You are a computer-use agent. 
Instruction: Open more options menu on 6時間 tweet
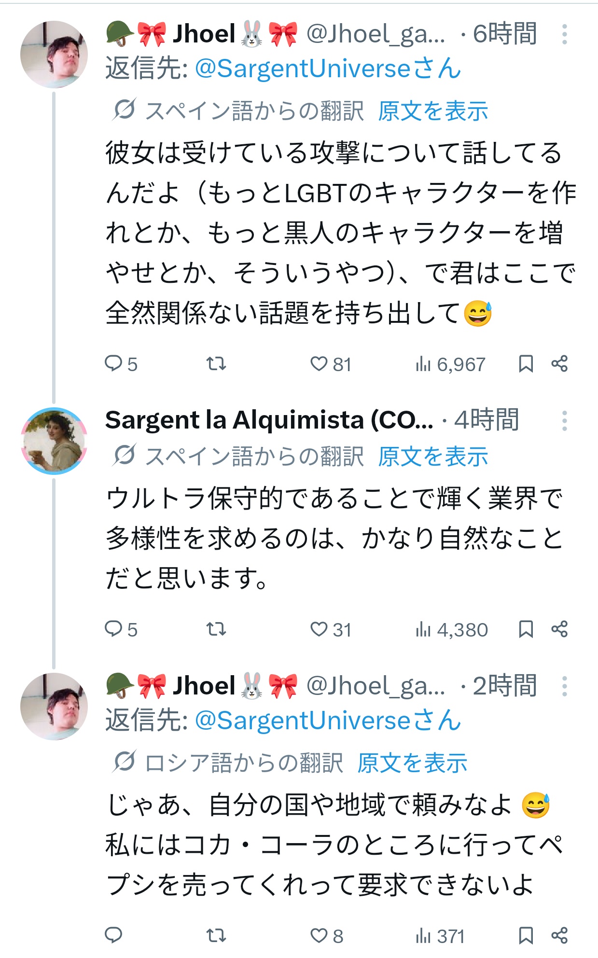[x=564, y=35]
